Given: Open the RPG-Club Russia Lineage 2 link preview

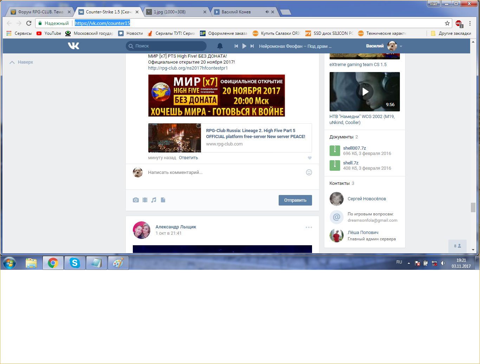Looking at the screenshot, I should pyautogui.click(x=230, y=138).
